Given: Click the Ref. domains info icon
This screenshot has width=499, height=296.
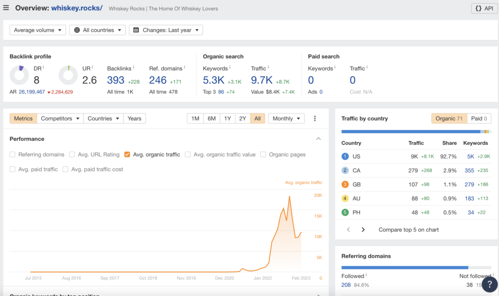Looking at the screenshot, I should coord(185,67).
